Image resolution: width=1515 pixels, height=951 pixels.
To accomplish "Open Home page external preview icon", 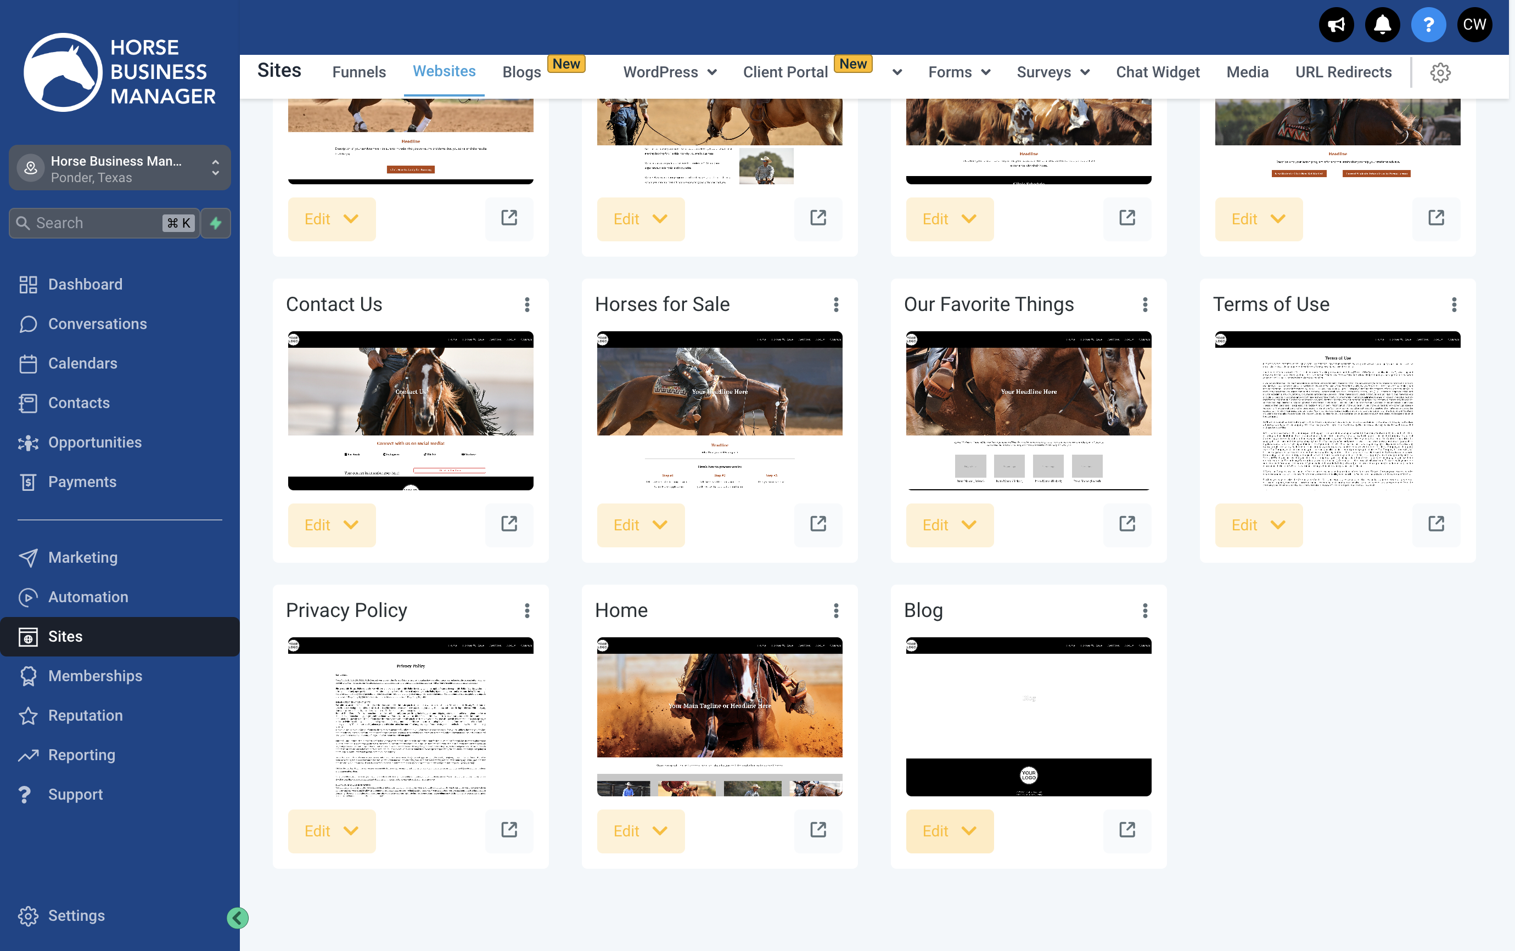I will pyautogui.click(x=818, y=830).
